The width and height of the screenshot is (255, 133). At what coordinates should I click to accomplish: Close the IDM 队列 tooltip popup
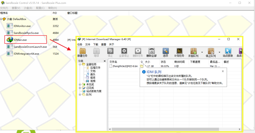pos(223,71)
